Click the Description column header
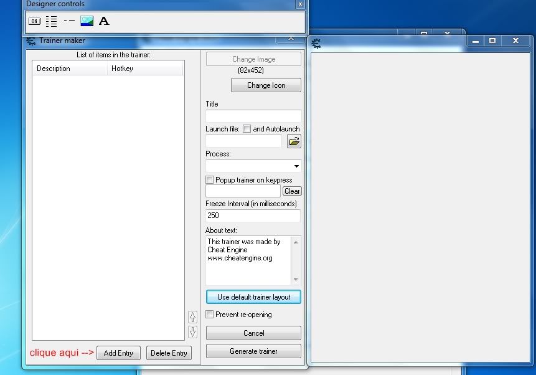 click(x=70, y=69)
